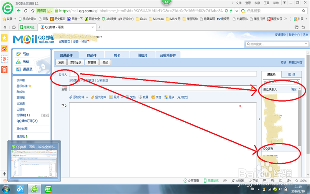The width and height of the screenshot is (310, 194).
Task: Click 清空 next to 最近联系人
Action: [x=294, y=89]
